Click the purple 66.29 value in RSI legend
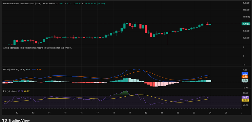 point(20,91)
